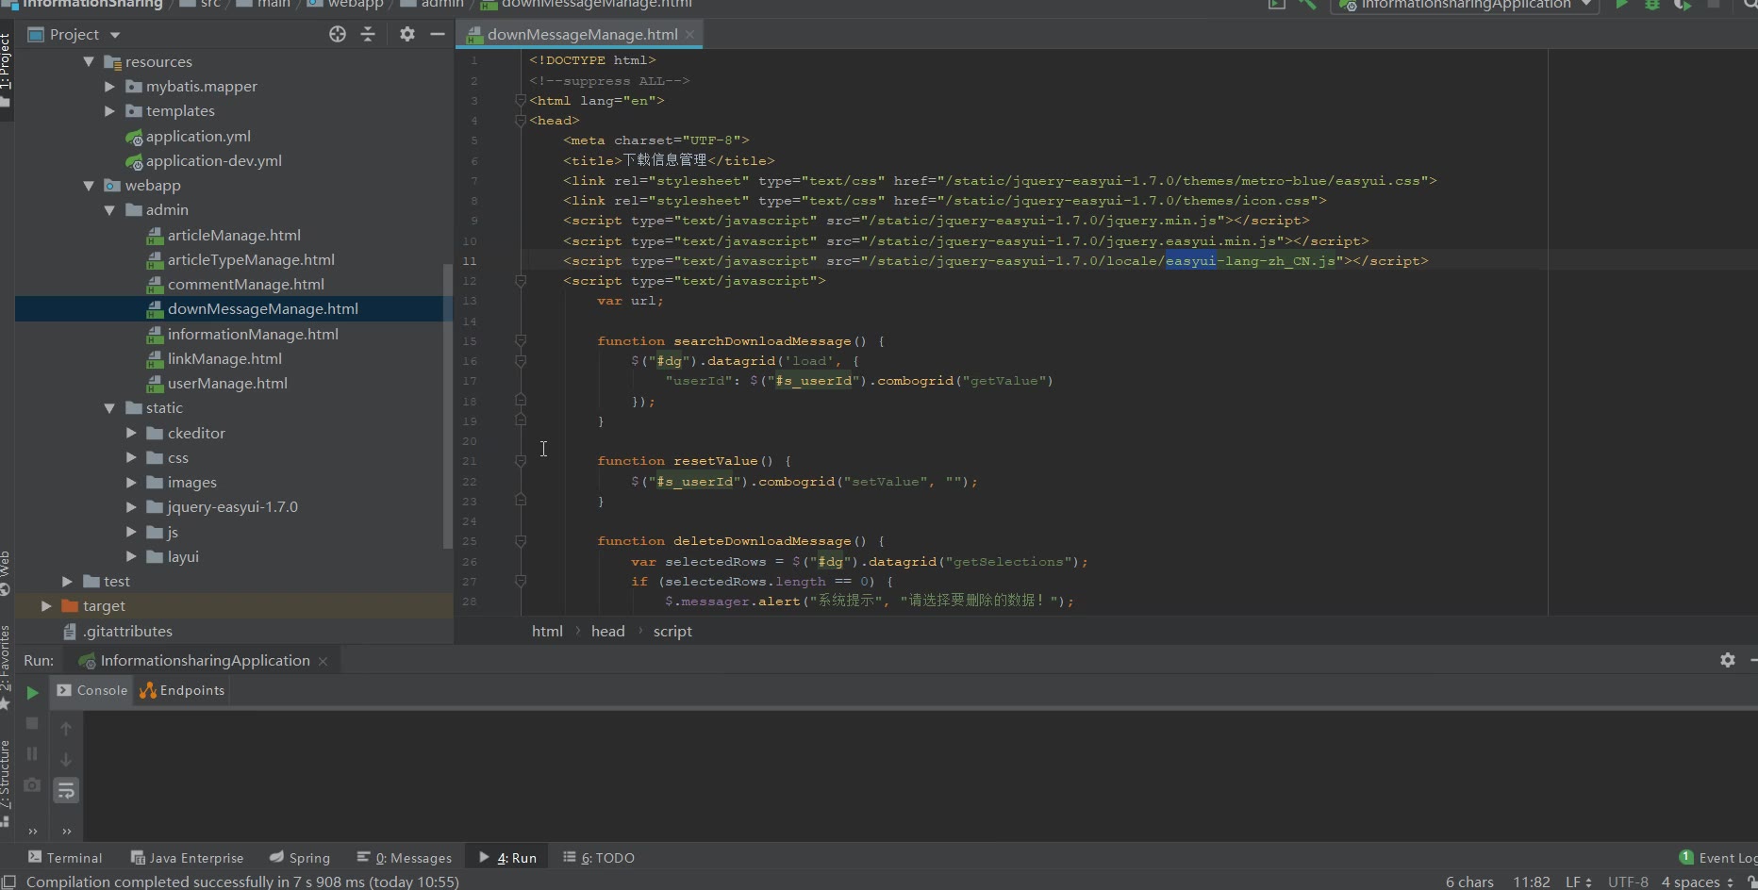Click the camera dump threads icon

click(32, 784)
